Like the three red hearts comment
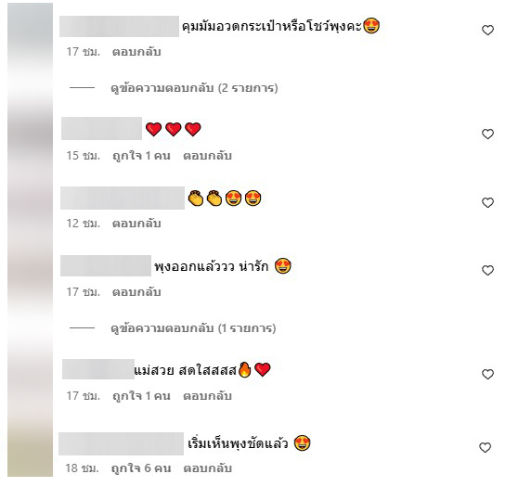The width and height of the screenshot is (505, 487). point(487,134)
